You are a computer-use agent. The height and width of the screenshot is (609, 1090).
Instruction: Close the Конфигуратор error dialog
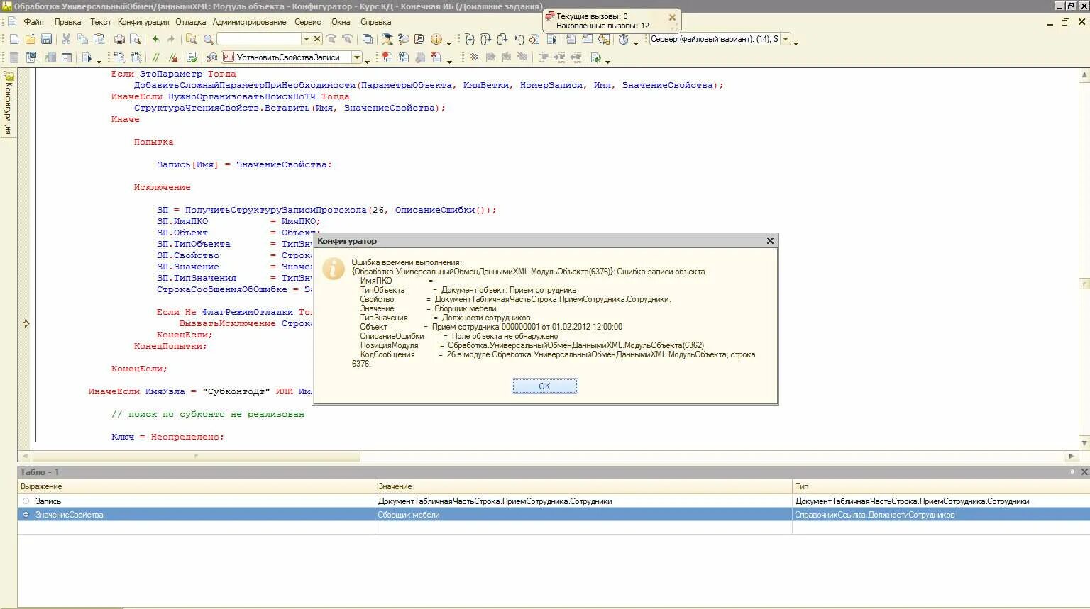[x=770, y=241]
